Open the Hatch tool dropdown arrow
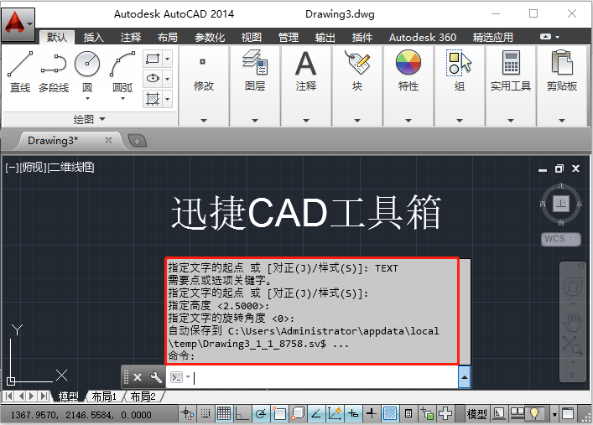 coord(168,99)
